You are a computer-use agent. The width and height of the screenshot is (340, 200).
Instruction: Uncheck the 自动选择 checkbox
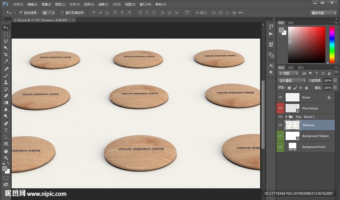point(21,13)
